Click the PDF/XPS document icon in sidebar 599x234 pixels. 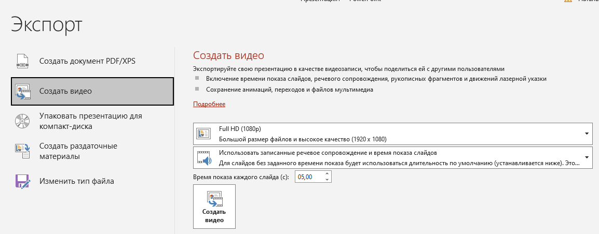pyautogui.click(x=22, y=61)
